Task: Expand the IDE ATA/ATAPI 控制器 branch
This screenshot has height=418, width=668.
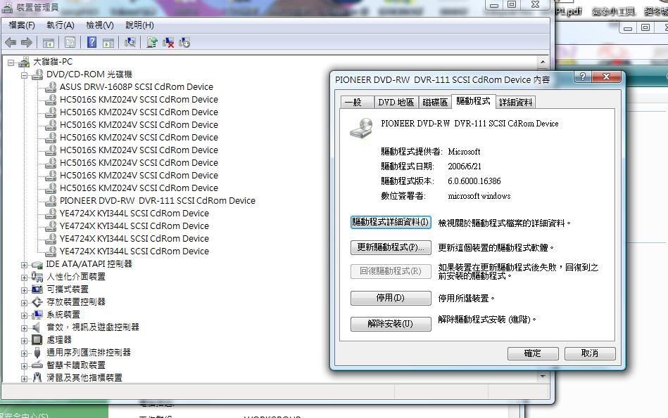Action: point(24,265)
